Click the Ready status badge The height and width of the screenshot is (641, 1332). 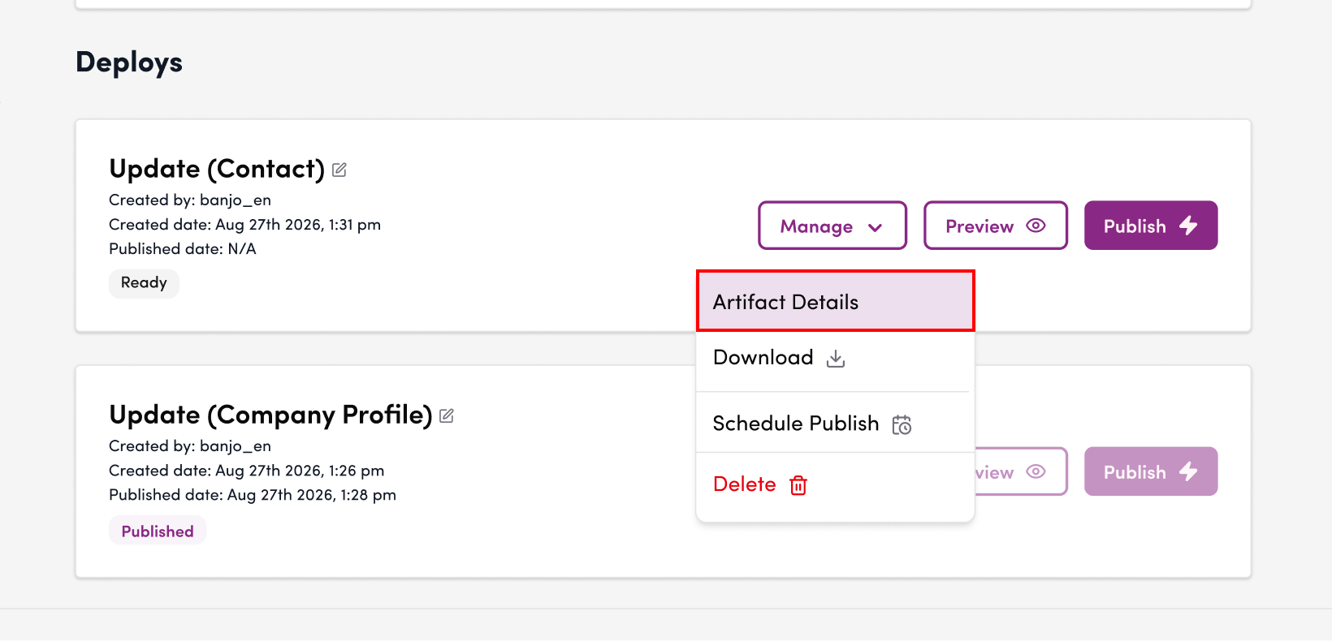[144, 283]
